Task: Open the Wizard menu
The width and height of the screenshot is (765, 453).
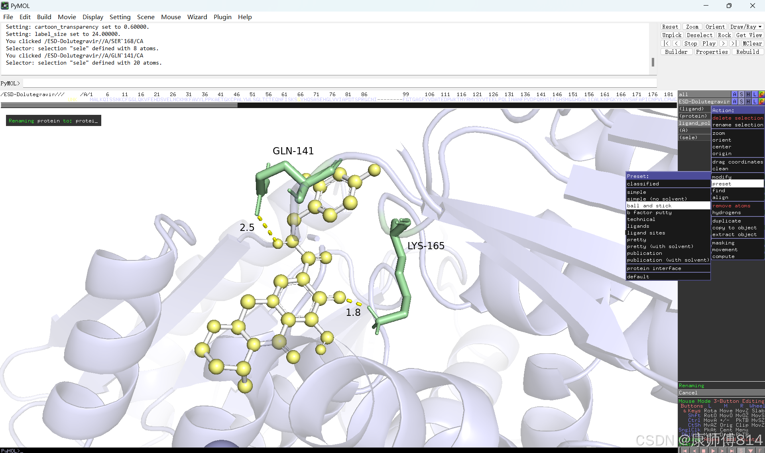Action: (x=197, y=17)
